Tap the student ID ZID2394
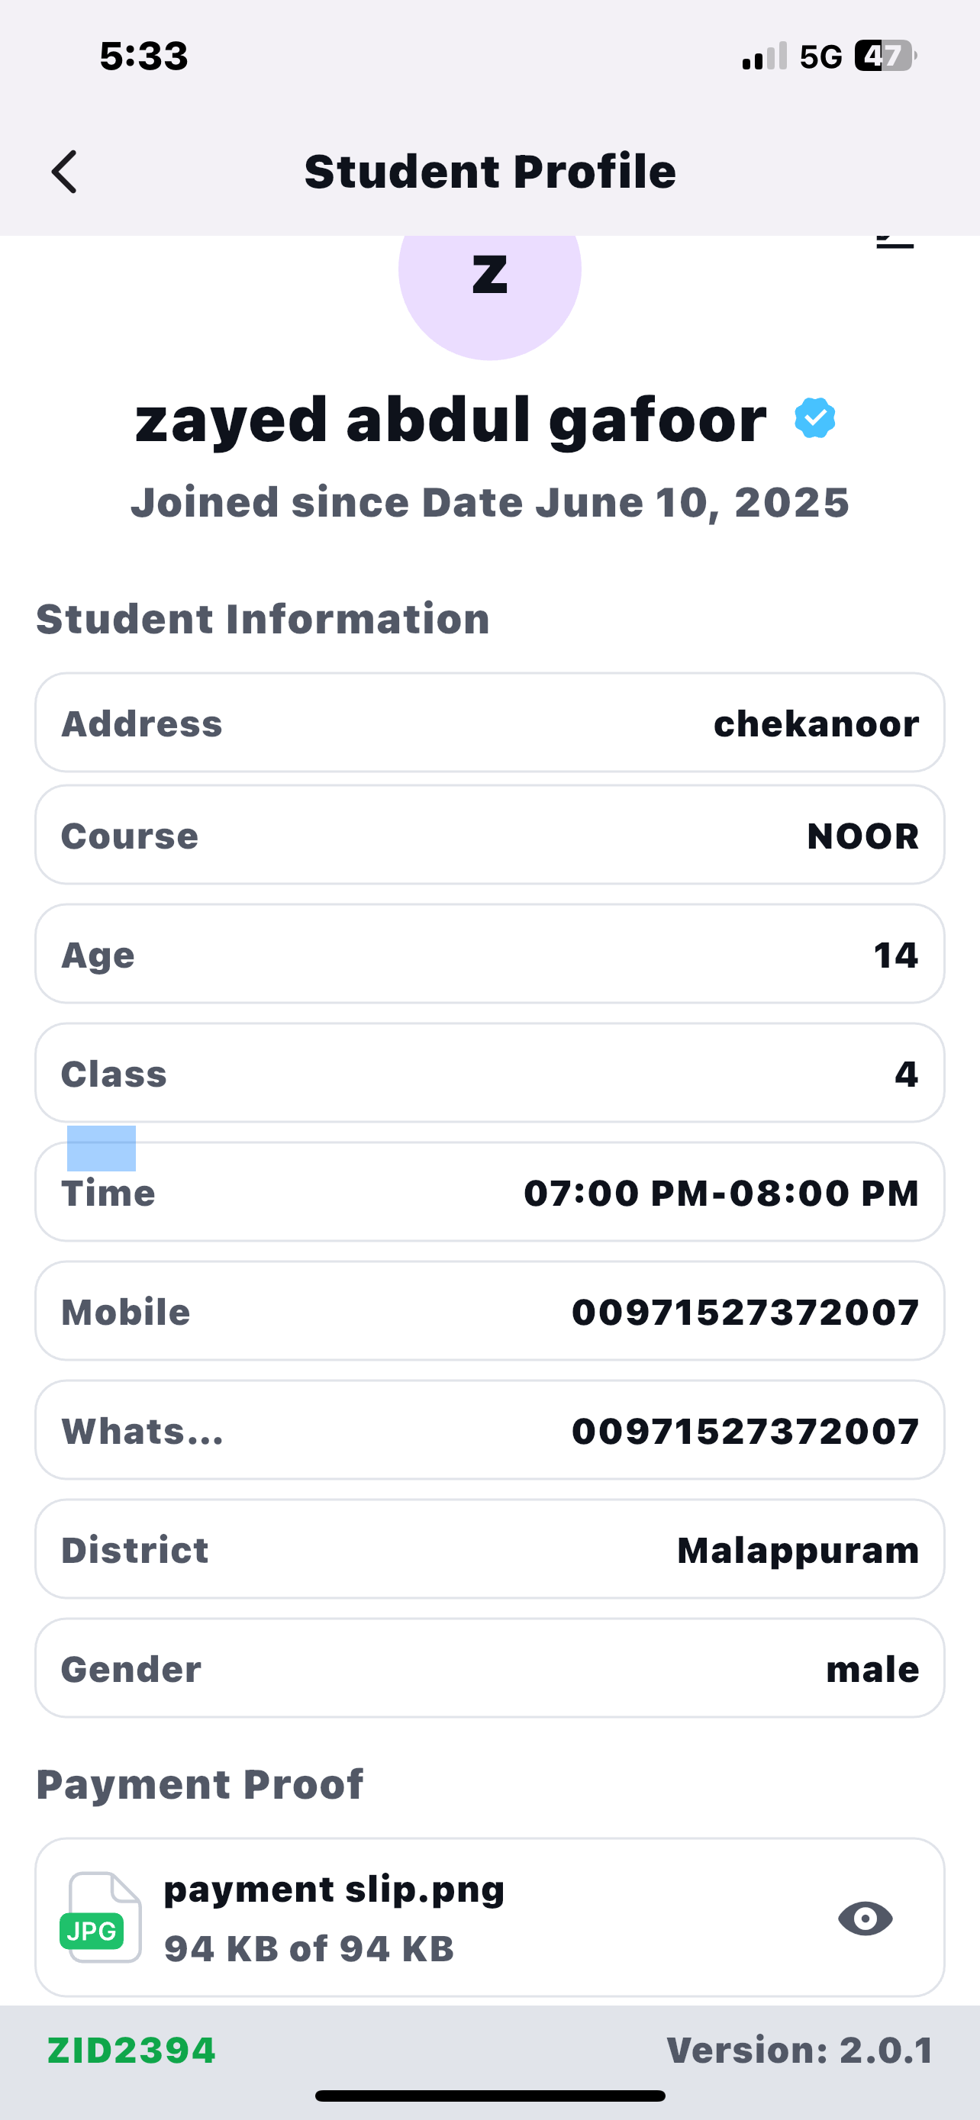The width and height of the screenshot is (980, 2120). (131, 2050)
